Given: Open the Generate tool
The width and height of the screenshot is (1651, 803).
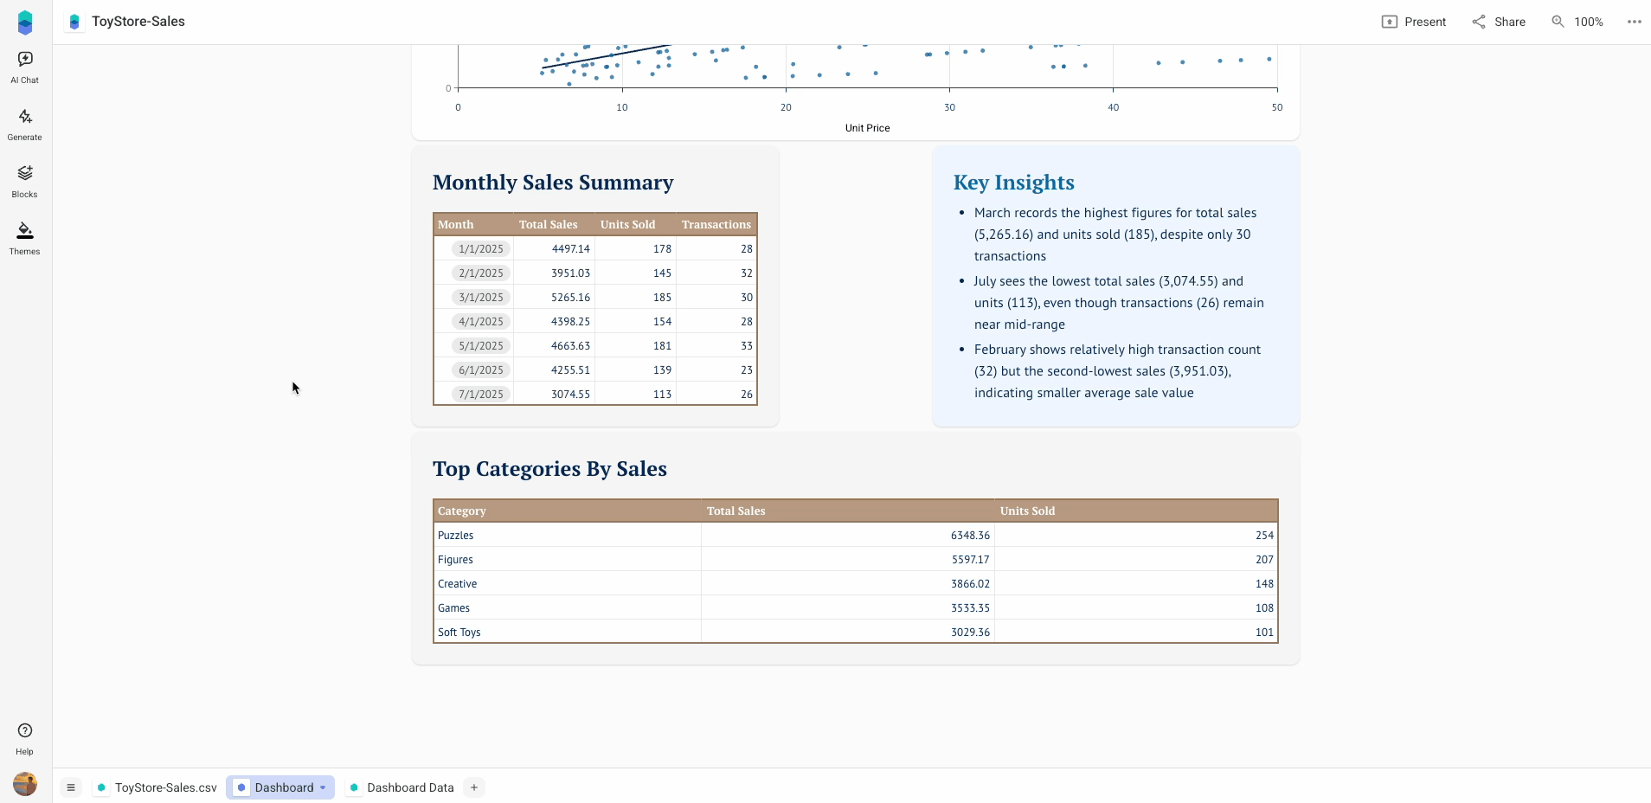Looking at the screenshot, I should 25,125.
